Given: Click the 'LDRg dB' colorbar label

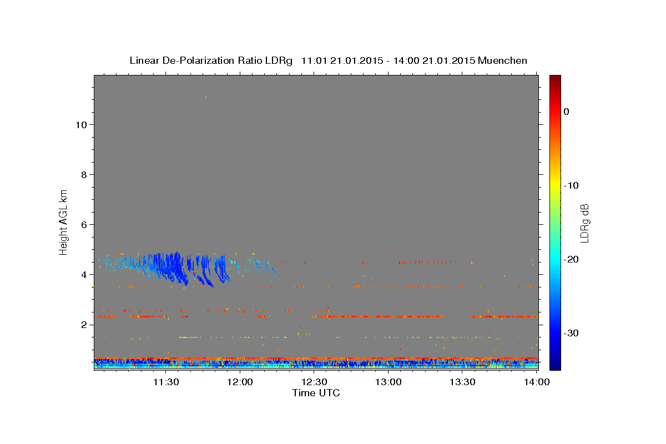Looking at the screenshot, I should click(x=584, y=223).
